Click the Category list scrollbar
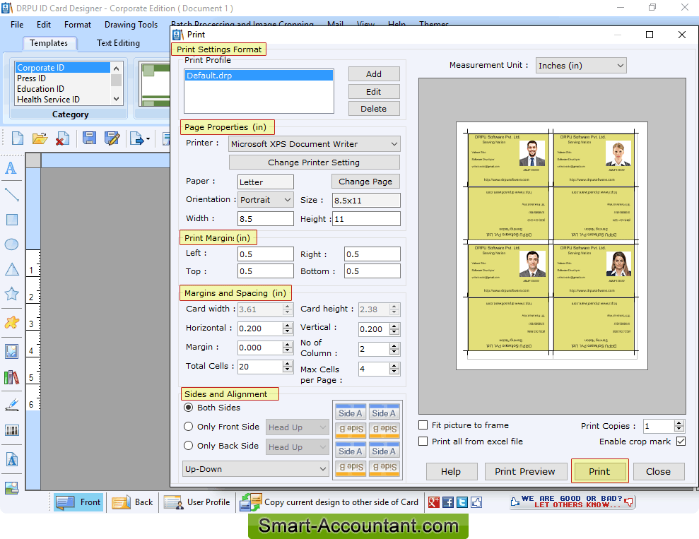 (117, 83)
